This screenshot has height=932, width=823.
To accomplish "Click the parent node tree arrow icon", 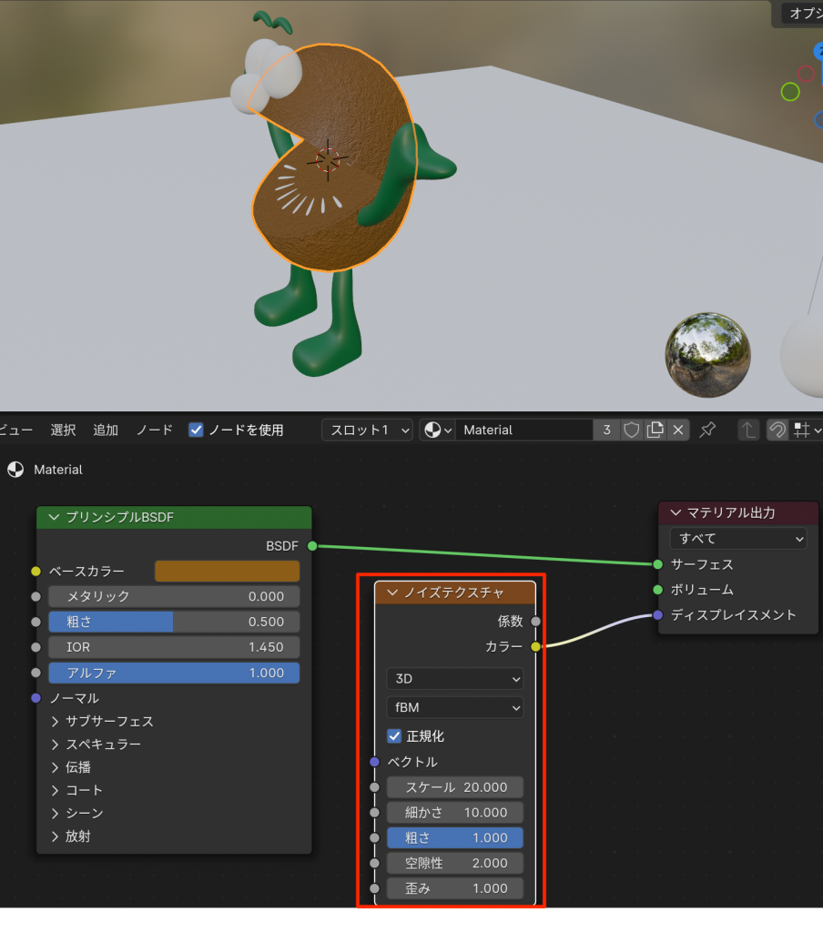I will pos(747,430).
